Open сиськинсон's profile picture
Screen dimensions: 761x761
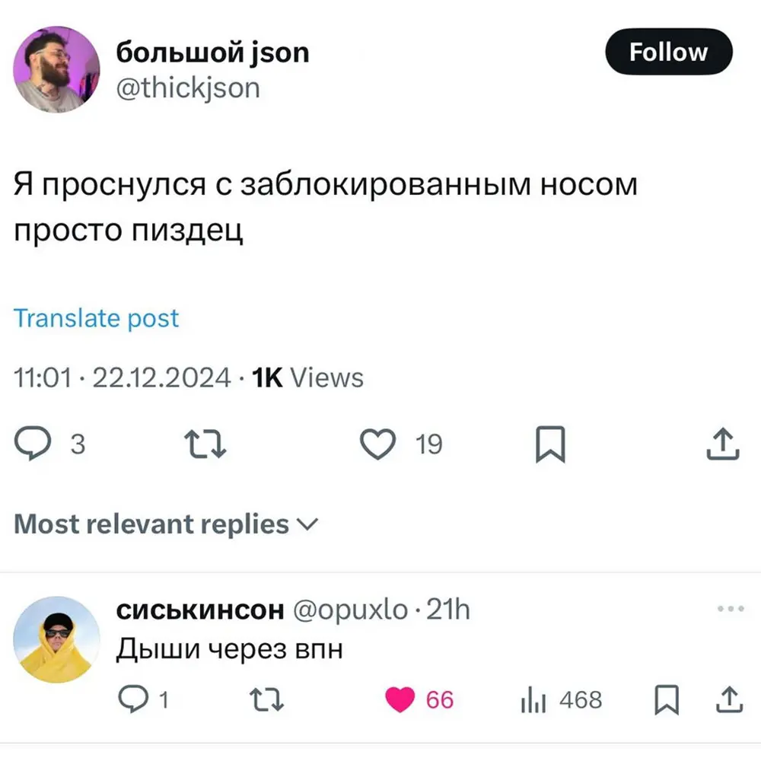coord(58,639)
